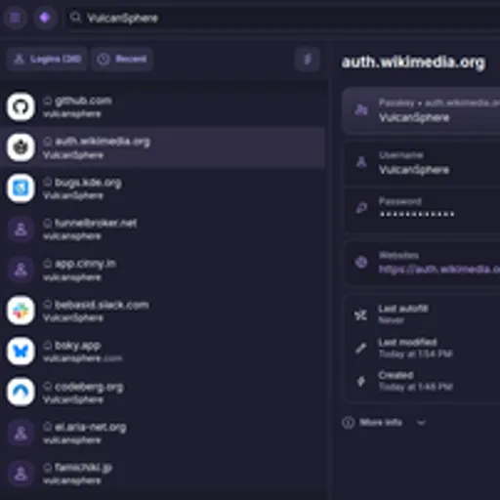Copy the Username VulcanSphere field
Image resolution: width=500 pixels, height=500 pixels.
[422, 163]
